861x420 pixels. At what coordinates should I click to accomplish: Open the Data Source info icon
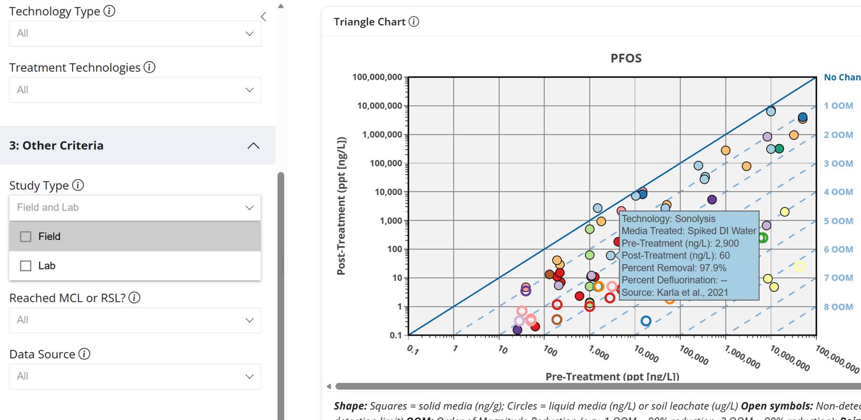coord(85,354)
